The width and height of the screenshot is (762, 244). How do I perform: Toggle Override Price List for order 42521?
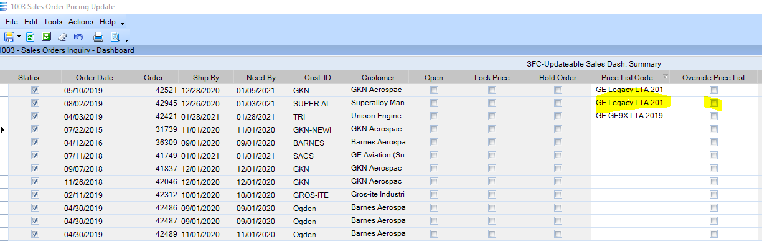[714, 90]
